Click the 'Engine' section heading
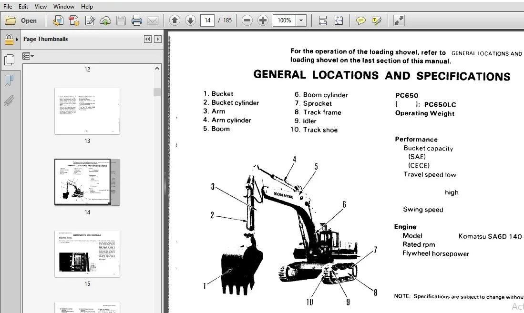Screen dimensions: 524x313 (405, 227)
